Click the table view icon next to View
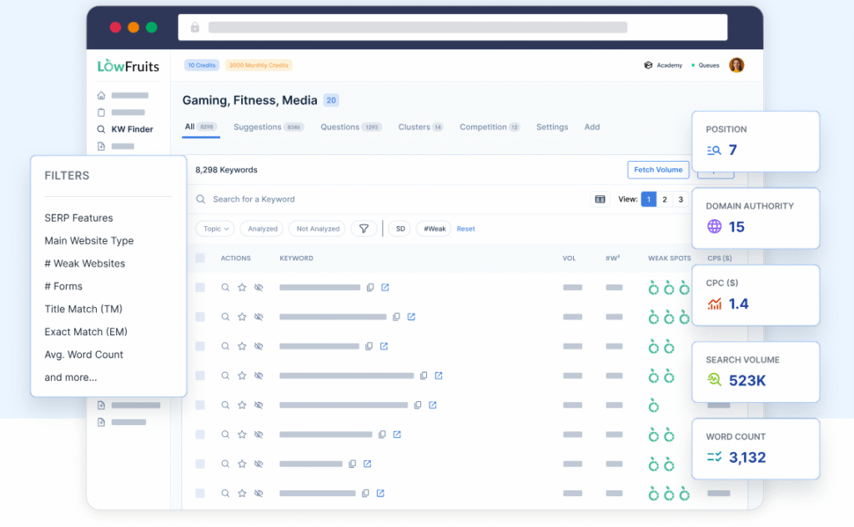The width and height of the screenshot is (854, 527). click(600, 199)
